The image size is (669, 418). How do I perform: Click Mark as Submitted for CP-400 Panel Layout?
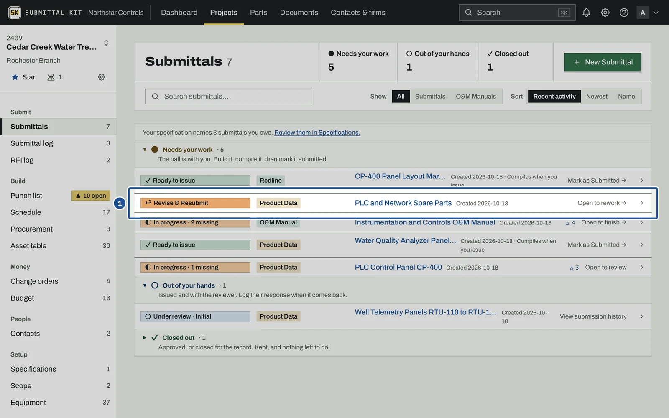pyautogui.click(x=597, y=181)
